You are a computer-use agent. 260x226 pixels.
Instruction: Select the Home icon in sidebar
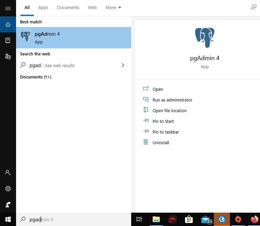pos(8,24)
